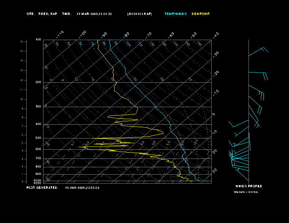The image size is (289, 223).
Task: Click the 700 pressure level label
Action: pos(38,159)
